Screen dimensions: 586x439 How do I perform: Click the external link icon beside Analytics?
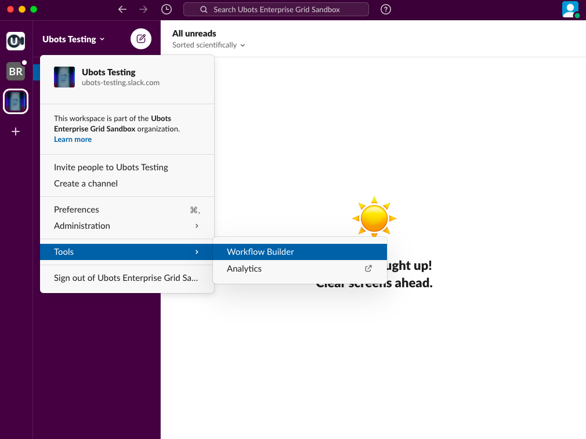[368, 268]
